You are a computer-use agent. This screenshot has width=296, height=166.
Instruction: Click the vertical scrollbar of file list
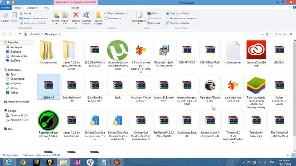coord(294,89)
